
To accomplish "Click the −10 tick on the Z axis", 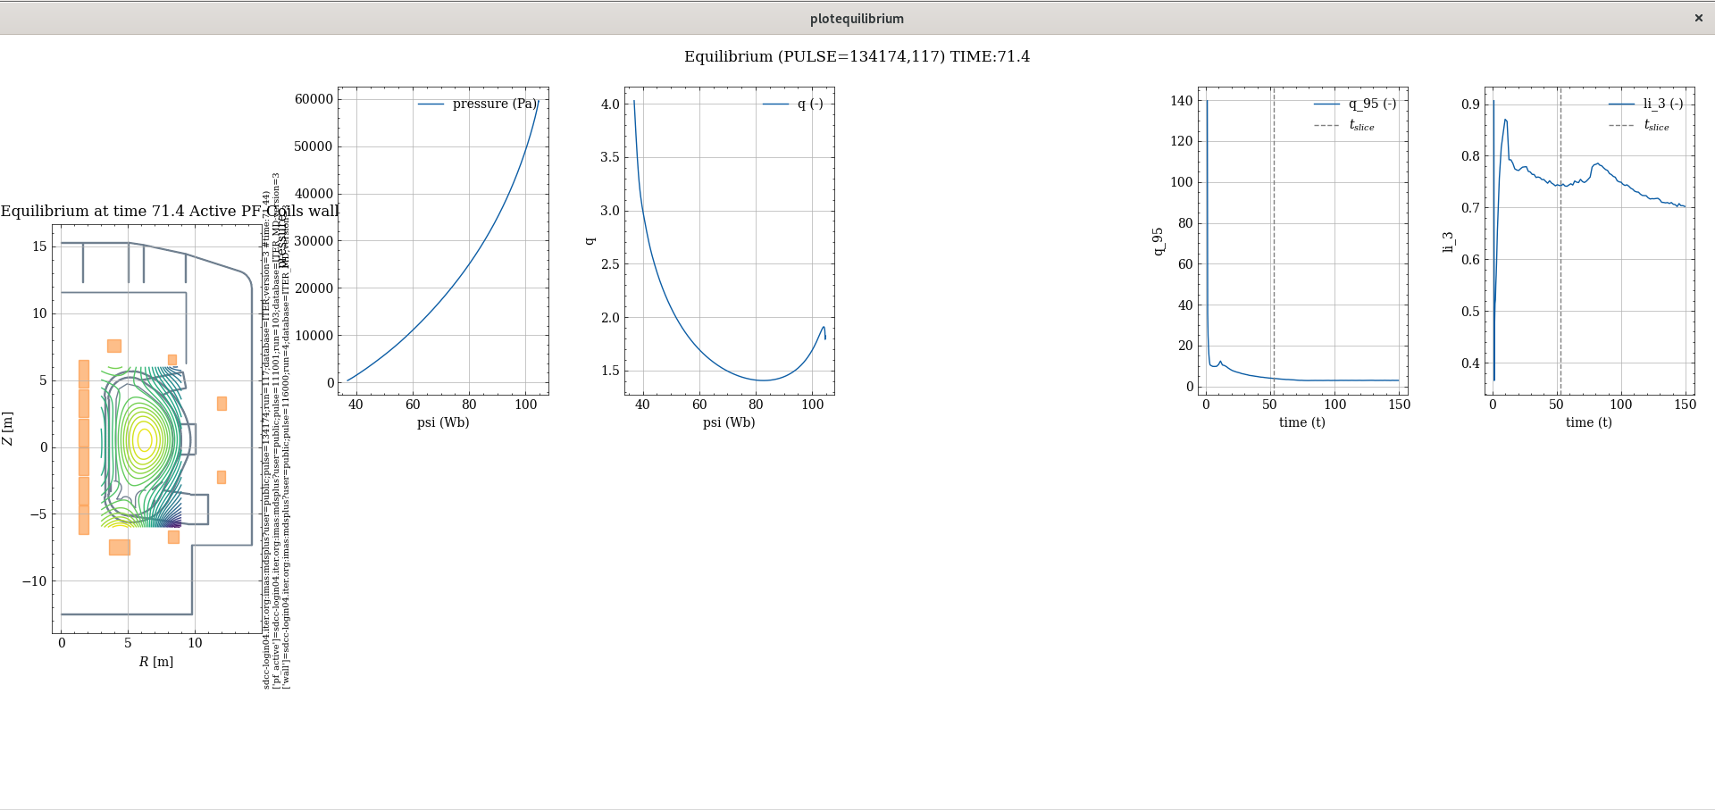I will pos(34,581).
